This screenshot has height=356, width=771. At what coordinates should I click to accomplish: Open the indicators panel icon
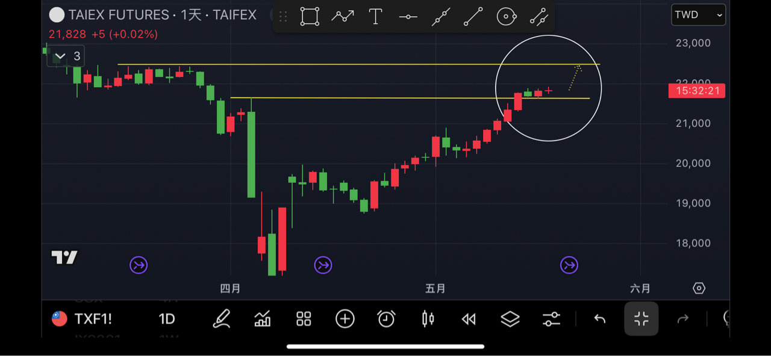(x=263, y=319)
